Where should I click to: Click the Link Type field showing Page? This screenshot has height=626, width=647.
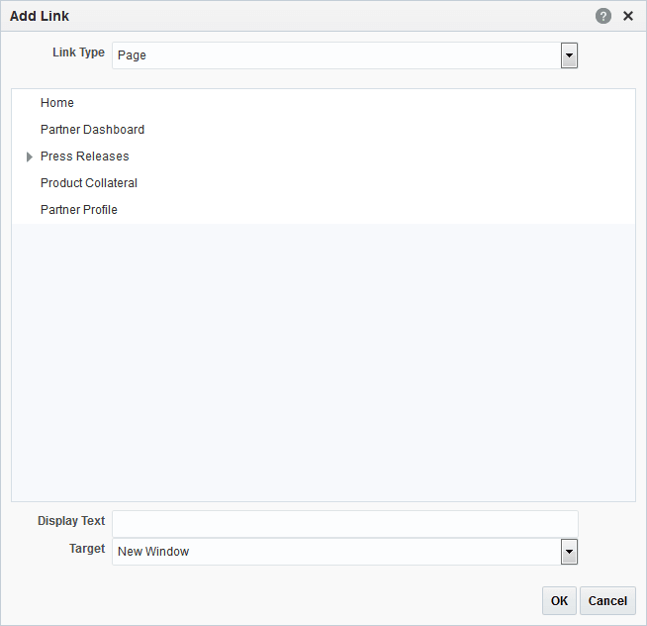(336, 55)
